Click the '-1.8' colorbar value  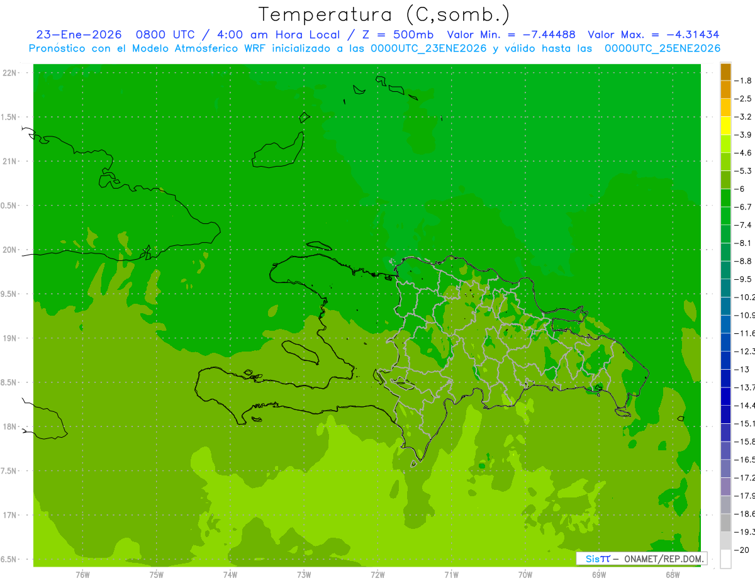[743, 81]
